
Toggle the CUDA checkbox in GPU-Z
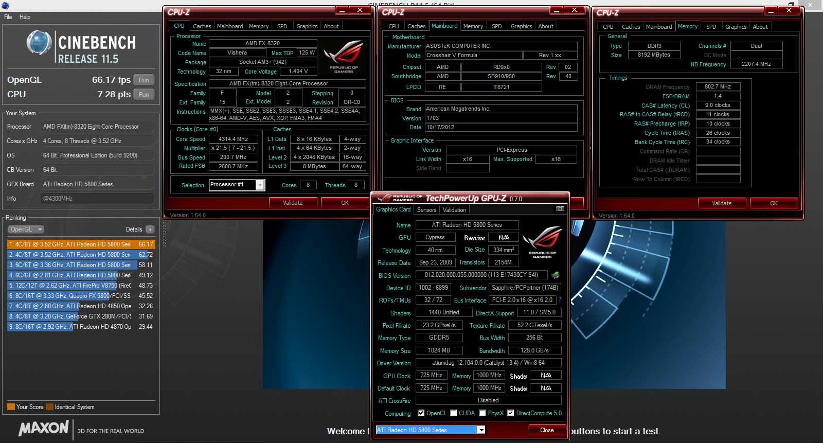tap(454, 413)
